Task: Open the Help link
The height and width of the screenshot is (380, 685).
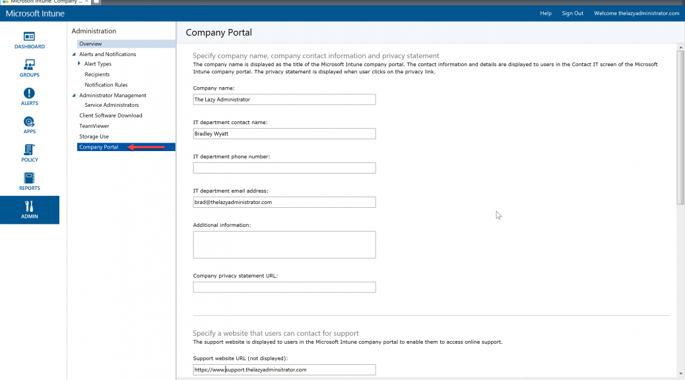Action: [x=546, y=14]
